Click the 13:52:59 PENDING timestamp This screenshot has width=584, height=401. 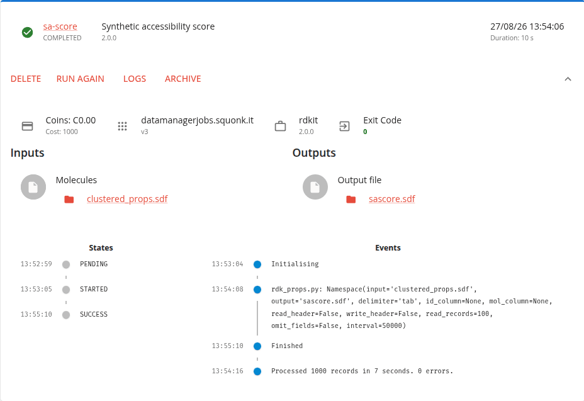(x=36, y=264)
